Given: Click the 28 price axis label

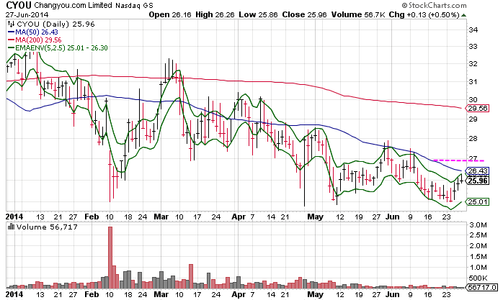Looking at the screenshot, I should (x=473, y=139).
